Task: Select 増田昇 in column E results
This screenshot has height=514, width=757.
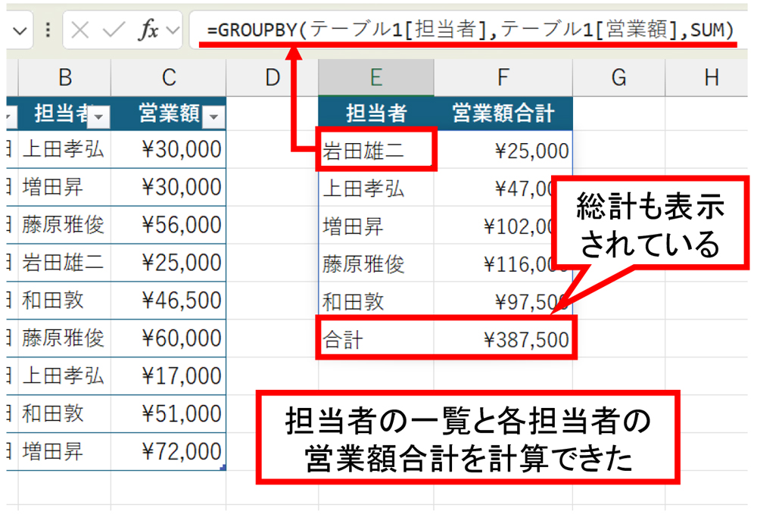Action: [x=376, y=226]
